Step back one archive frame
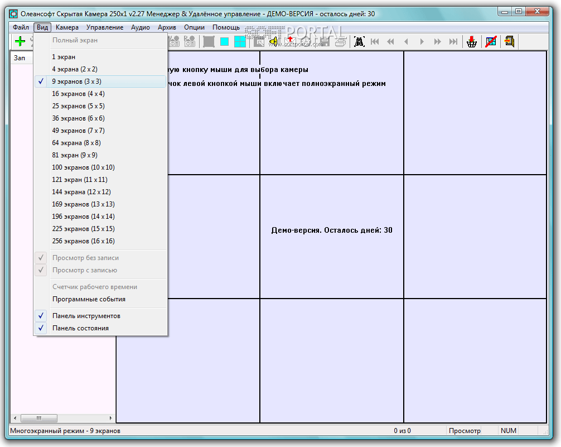 pos(406,41)
